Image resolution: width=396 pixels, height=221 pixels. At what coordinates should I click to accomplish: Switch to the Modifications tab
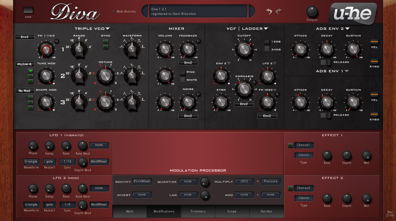click(x=164, y=211)
